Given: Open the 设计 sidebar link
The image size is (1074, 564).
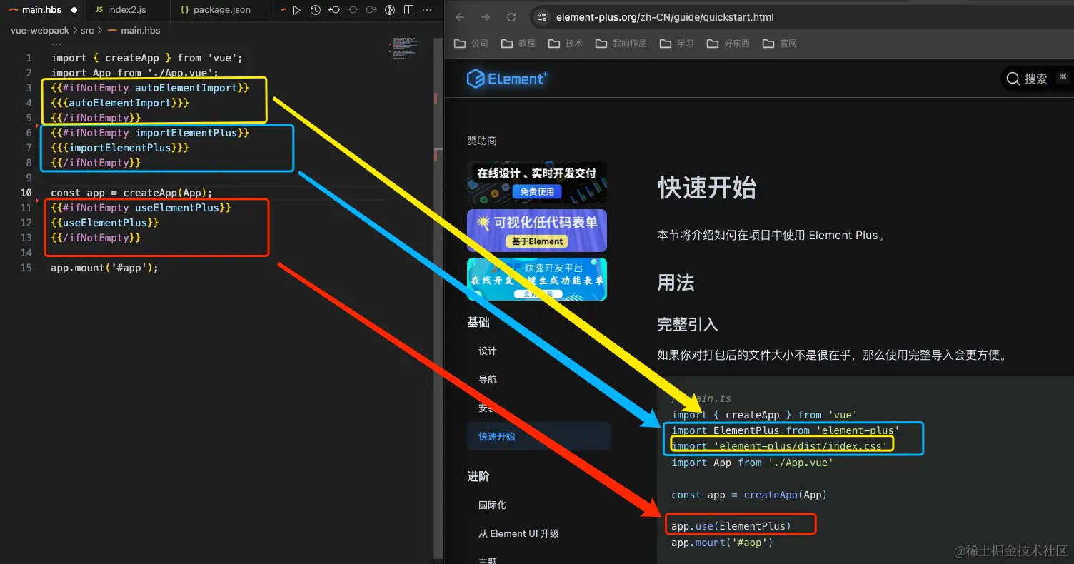Looking at the screenshot, I should [488, 351].
